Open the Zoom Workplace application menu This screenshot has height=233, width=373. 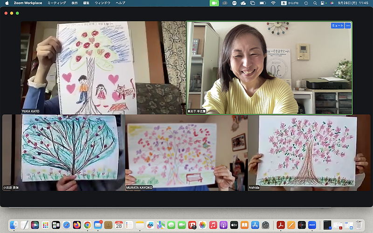click(28, 3)
